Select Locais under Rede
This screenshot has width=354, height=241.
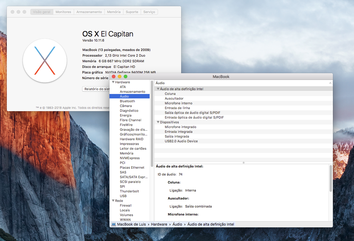coord(125,210)
